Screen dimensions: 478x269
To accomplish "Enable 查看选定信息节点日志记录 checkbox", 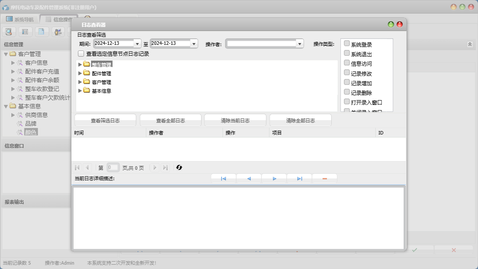I will click(x=81, y=54).
